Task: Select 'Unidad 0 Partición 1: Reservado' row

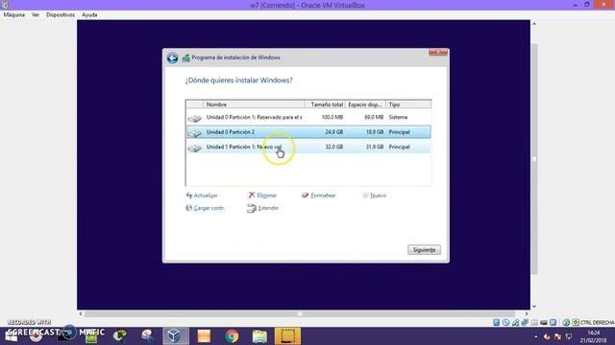Action: point(308,117)
